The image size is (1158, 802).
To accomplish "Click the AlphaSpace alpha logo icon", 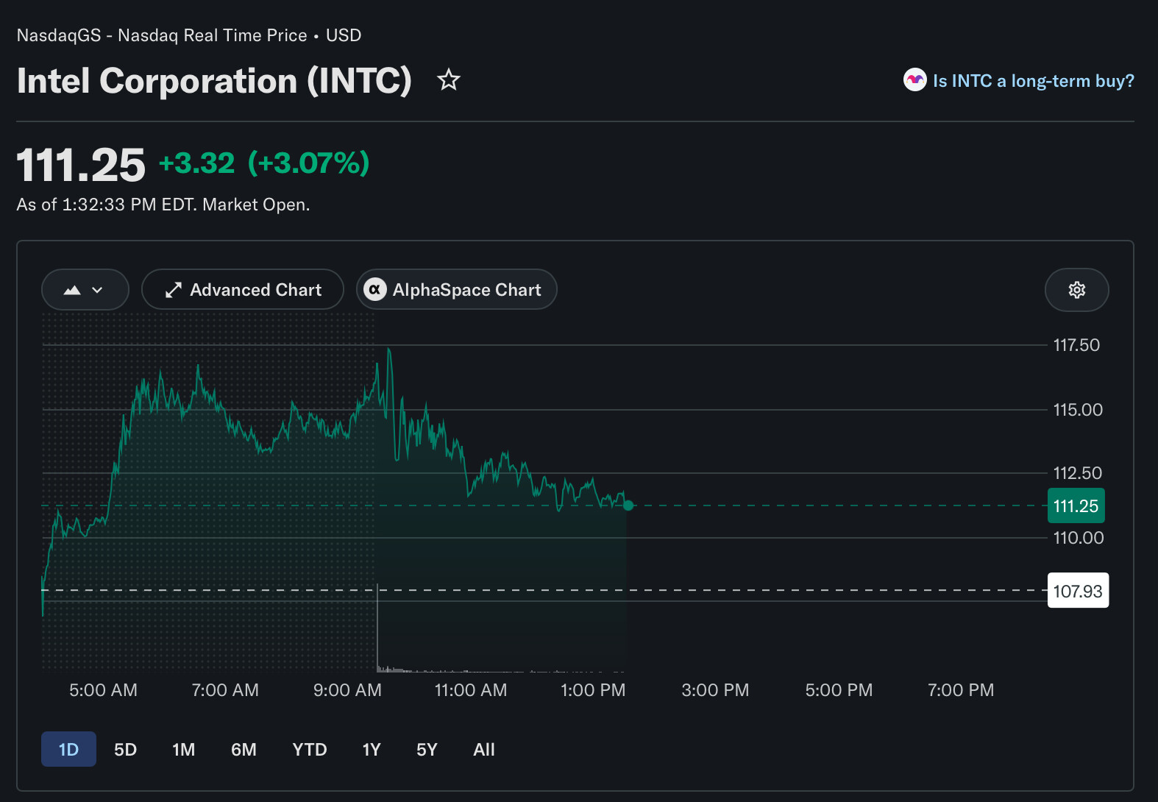I will (x=375, y=289).
